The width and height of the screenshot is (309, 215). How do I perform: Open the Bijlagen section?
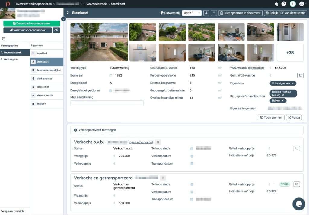[47, 104]
